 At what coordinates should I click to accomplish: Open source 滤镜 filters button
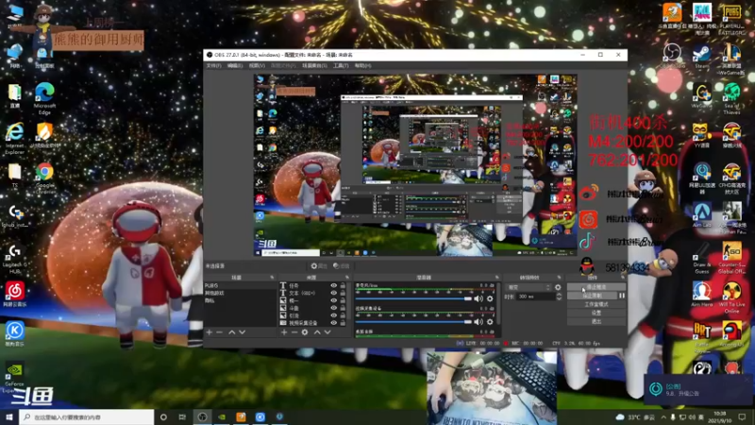tap(341, 266)
